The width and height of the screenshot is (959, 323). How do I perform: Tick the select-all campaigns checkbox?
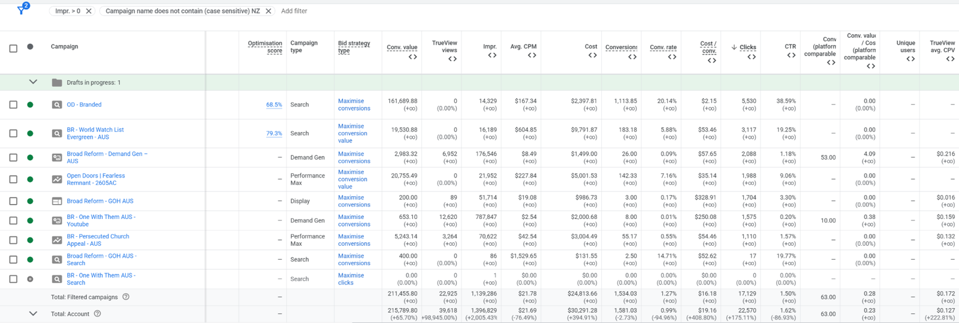tap(13, 48)
